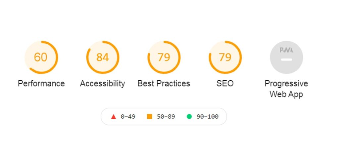Open the Progressive Web App label
Viewport: 339px width, 159px height.
286,89
